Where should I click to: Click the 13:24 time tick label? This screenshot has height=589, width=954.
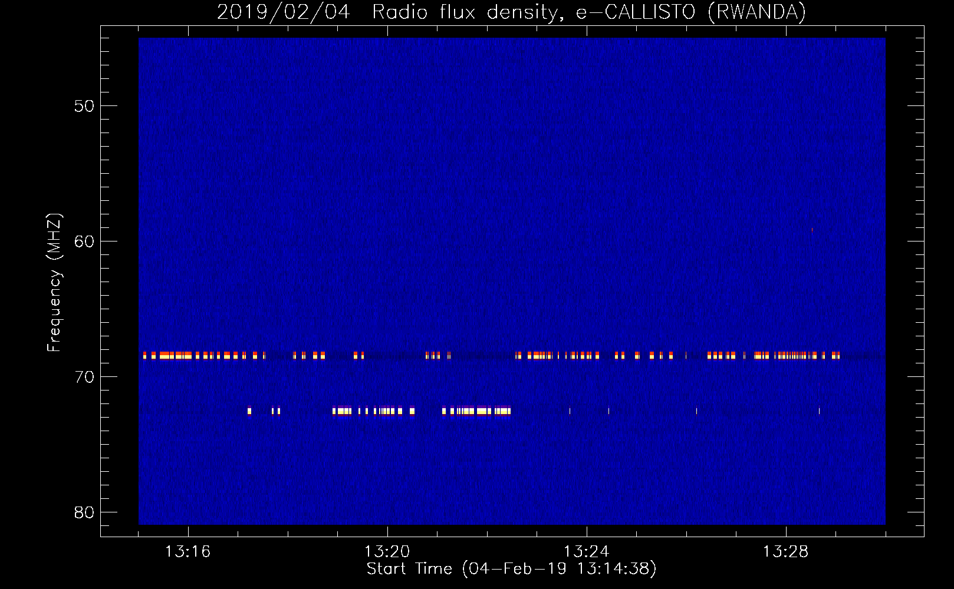point(586,551)
